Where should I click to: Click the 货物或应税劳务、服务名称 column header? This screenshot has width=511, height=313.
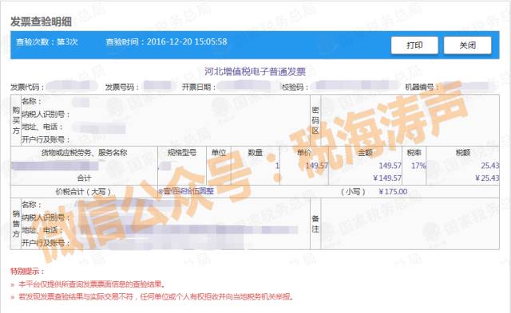pyautogui.click(x=84, y=152)
